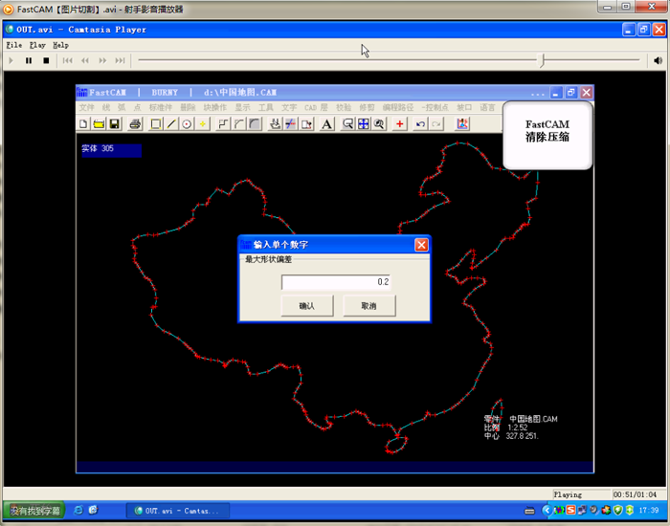Click the Playing status text
The width and height of the screenshot is (670, 526).
click(568, 494)
